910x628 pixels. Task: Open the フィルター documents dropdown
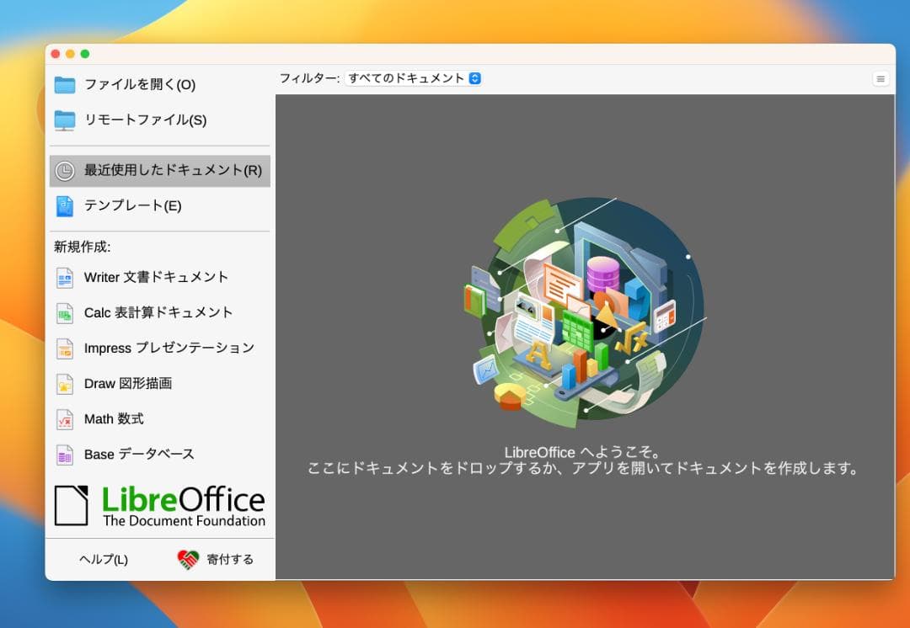tap(413, 77)
